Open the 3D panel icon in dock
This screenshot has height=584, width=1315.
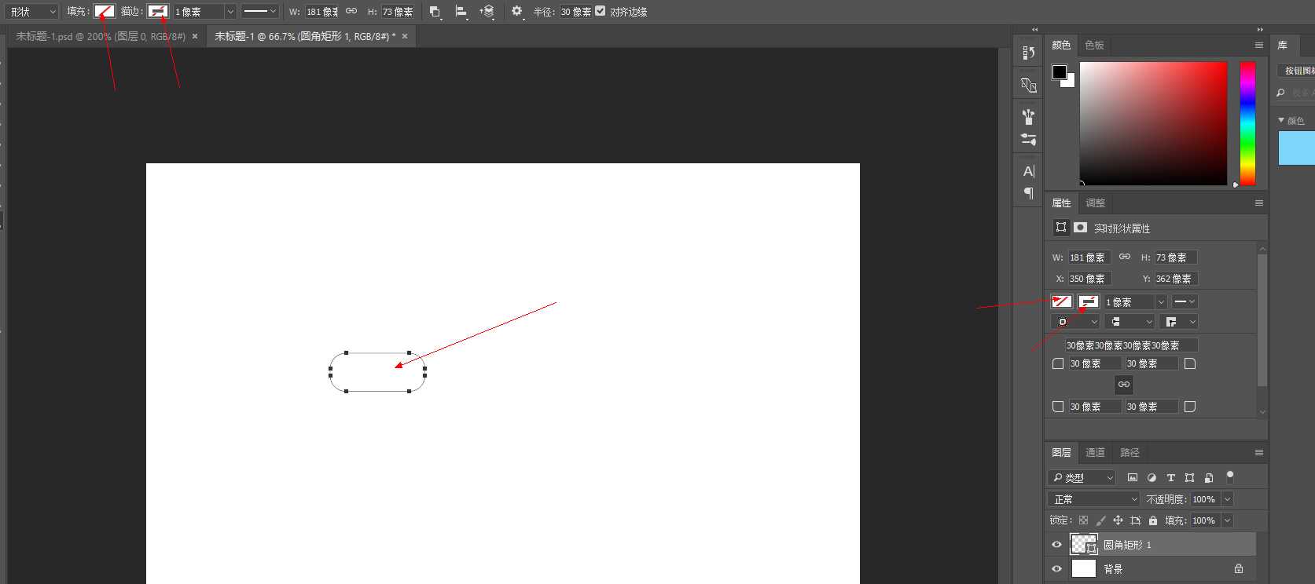point(1028,85)
